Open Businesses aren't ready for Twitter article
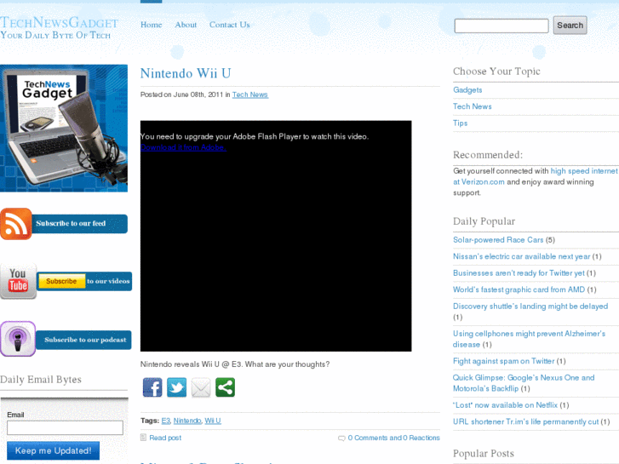This screenshot has height=464, width=619. 519,273
